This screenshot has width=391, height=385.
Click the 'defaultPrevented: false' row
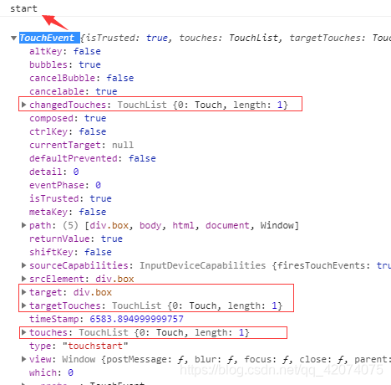click(x=93, y=158)
